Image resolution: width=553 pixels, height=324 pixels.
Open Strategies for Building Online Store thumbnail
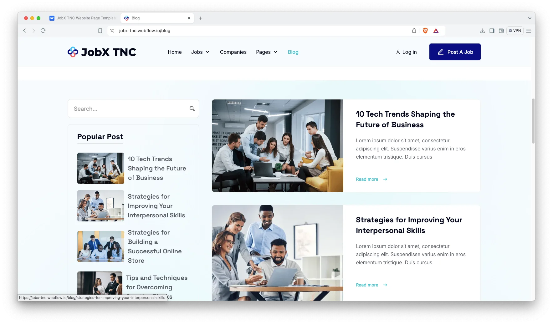tap(100, 246)
